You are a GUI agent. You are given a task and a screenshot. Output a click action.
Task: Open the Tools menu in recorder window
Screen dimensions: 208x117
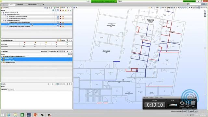coord(157,97)
